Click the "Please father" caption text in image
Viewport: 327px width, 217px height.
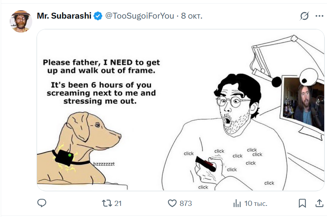[101, 82]
